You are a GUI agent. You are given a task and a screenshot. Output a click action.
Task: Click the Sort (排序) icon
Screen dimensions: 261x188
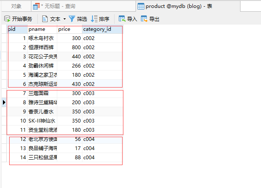[94, 19]
